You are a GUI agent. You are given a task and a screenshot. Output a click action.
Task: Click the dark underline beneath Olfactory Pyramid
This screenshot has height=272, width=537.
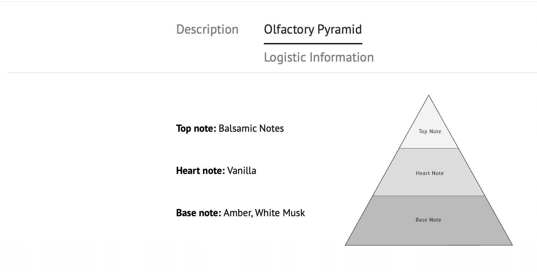coord(313,44)
